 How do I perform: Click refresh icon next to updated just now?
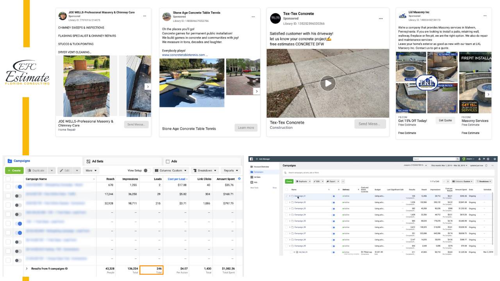[486, 165]
